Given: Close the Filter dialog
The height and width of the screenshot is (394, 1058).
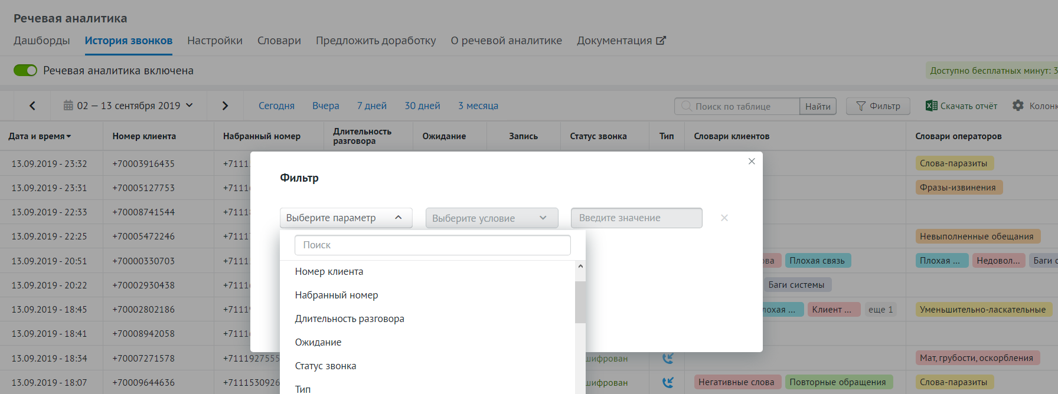Looking at the screenshot, I should pyautogui.click(x=752, y=162).
